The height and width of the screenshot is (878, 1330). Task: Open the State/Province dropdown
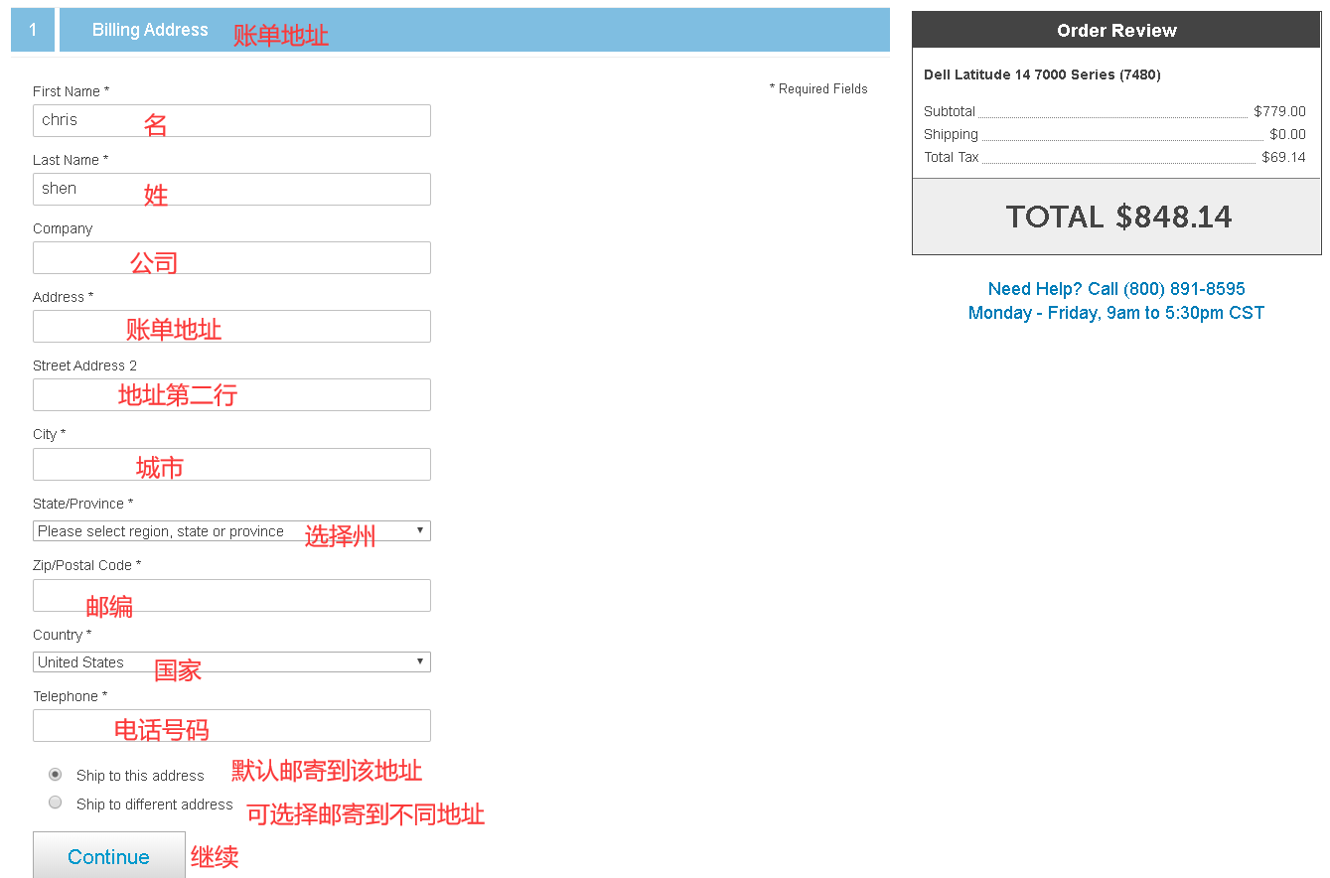(x=230, y=531)
